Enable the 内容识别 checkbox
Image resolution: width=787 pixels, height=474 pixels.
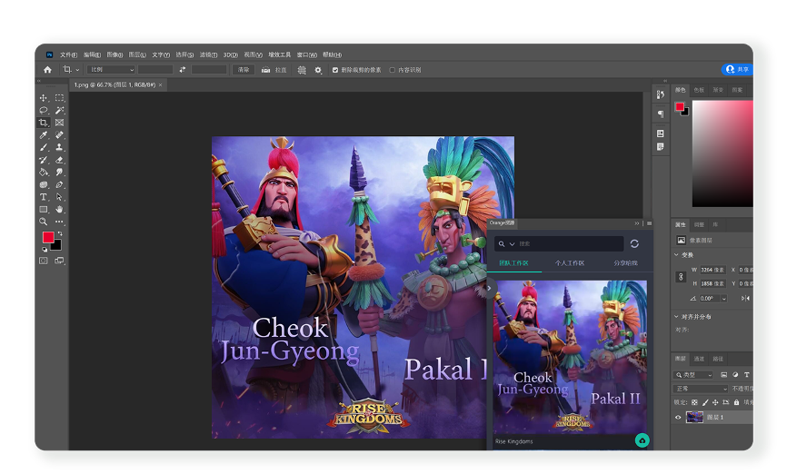click(392, 70)
